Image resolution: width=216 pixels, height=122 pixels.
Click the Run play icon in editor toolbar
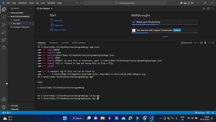coord(204,8)
